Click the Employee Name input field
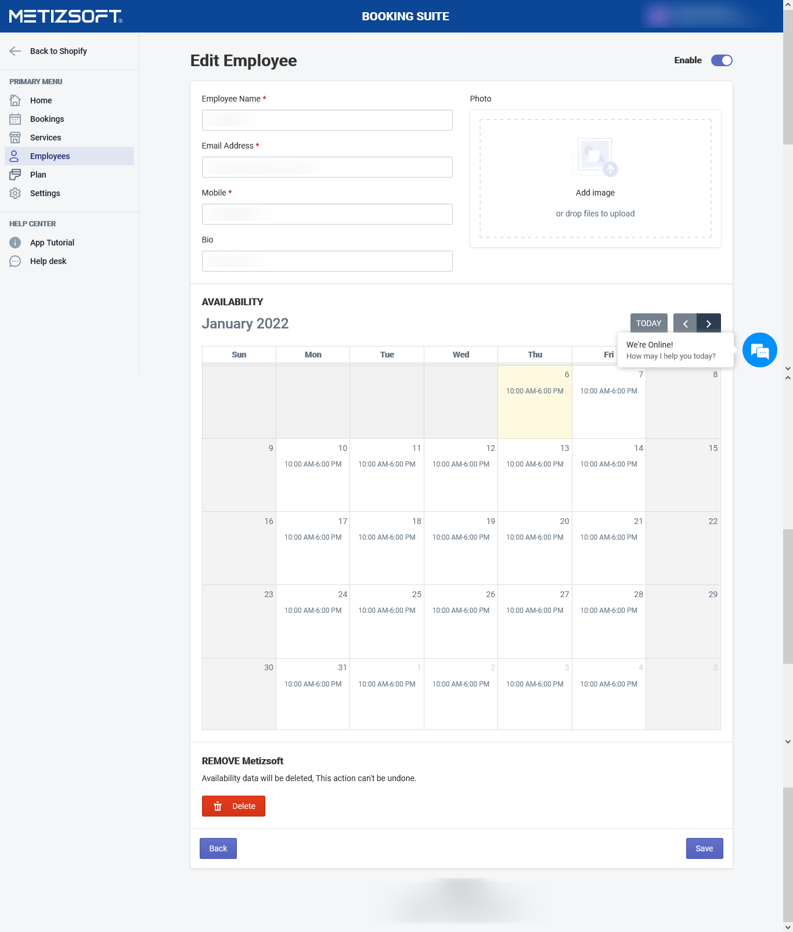The height and width of the screenshot is (932, 793). point(327,120)
